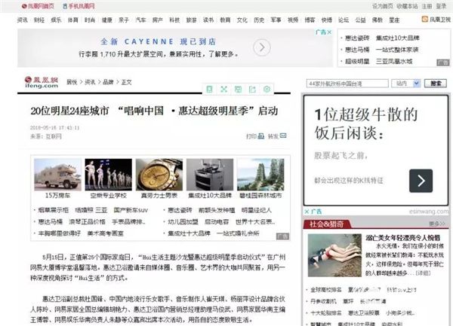This screenshot has height=326, width=453.
Task: Click 品牌 in the breadcrumb trail
Action: [108, 82]
